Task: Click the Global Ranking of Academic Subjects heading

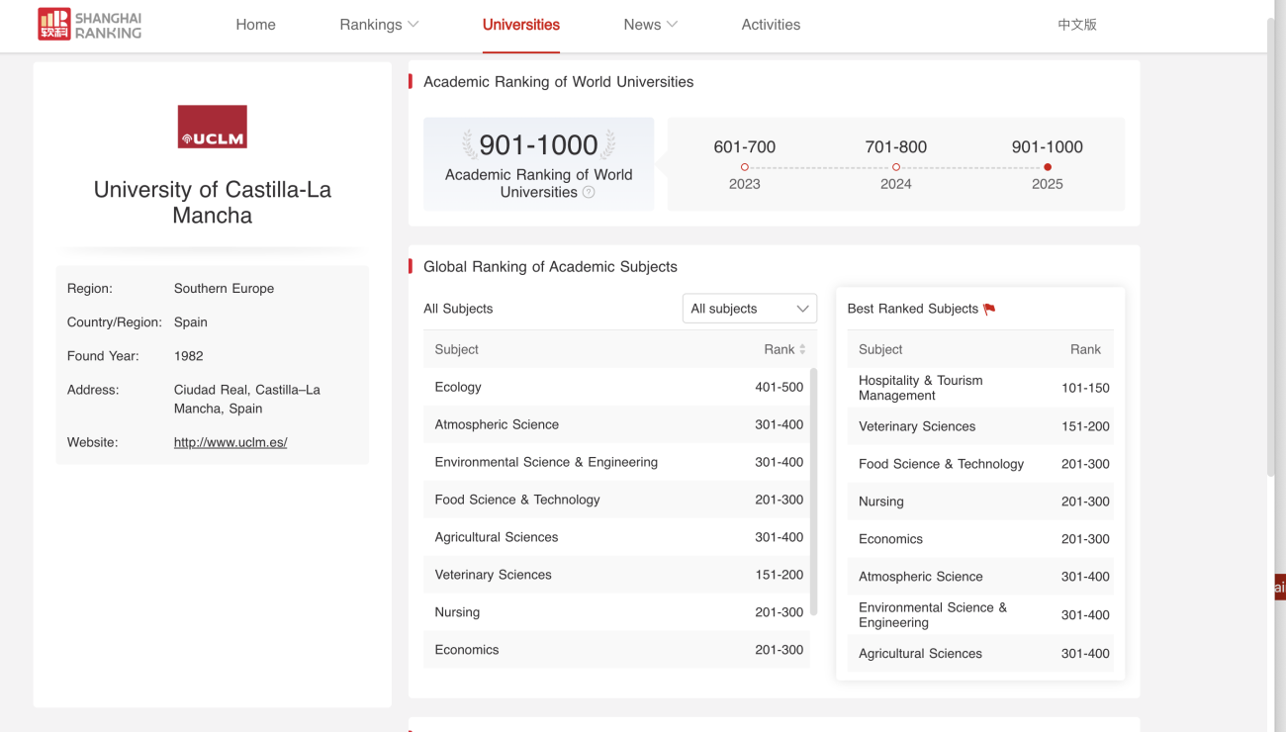Action: pos(550,267)
